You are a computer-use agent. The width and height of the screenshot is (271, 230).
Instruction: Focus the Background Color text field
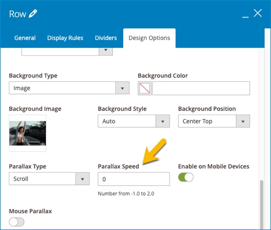(201, 88)
